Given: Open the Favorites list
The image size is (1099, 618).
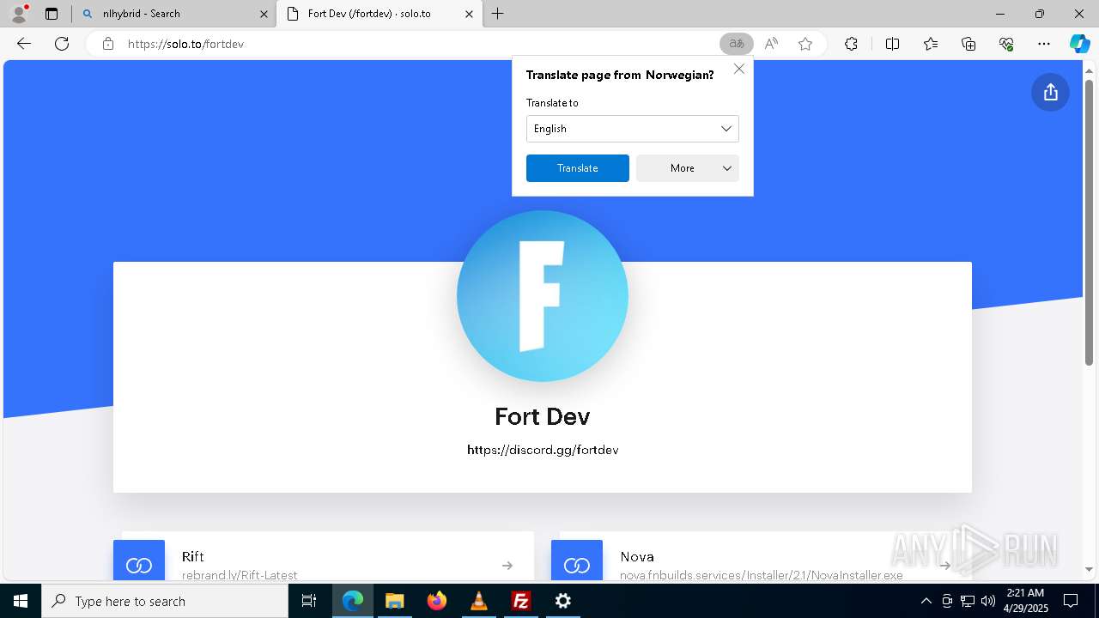Looking at the screenshot, I should tap(931, 44).
